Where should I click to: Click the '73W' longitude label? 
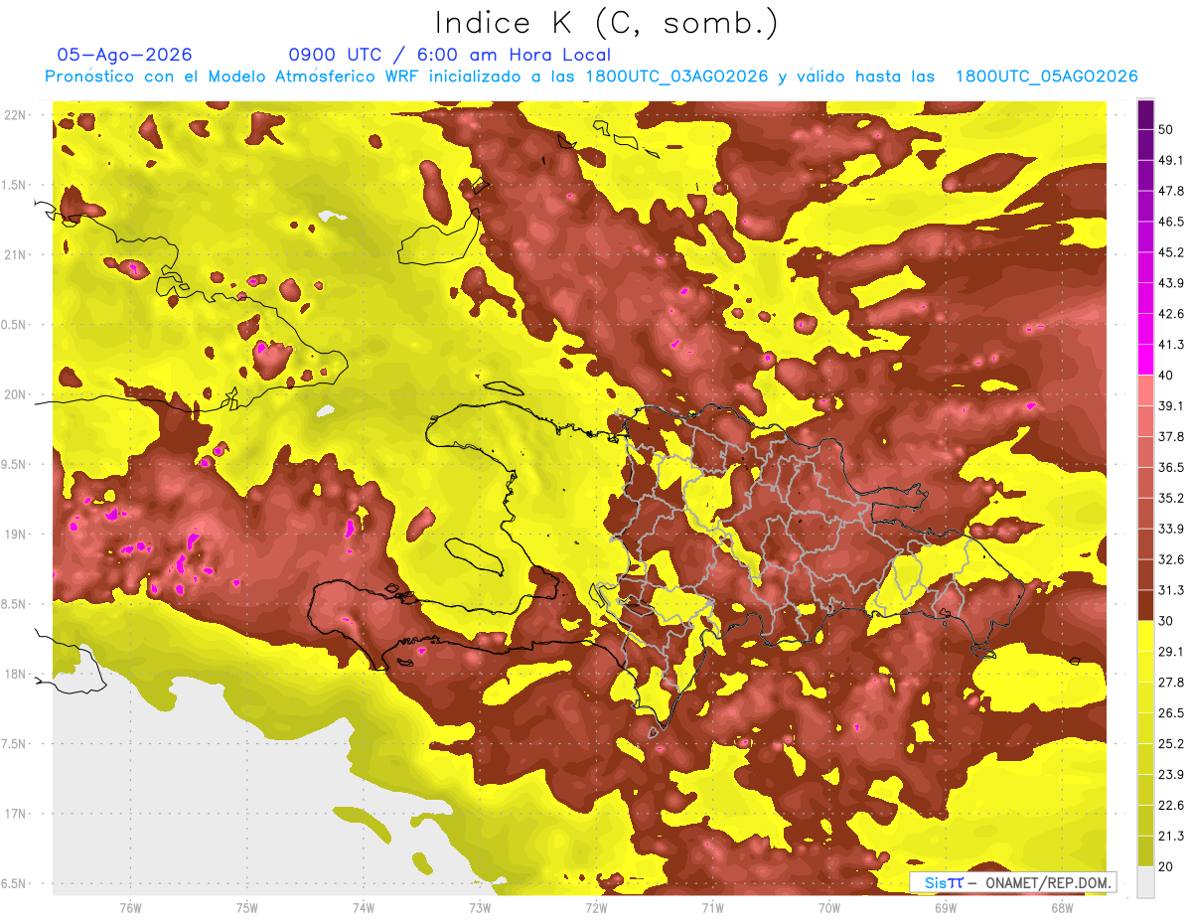480,908
